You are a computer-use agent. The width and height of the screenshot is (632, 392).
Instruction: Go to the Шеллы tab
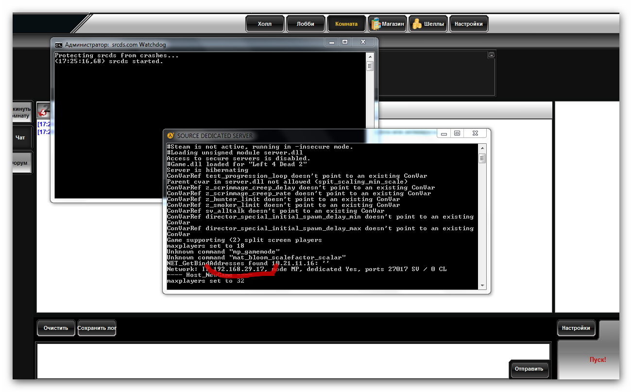[428, 24]
